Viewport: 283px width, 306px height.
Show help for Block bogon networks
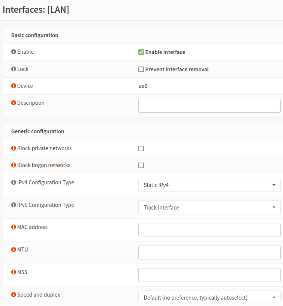[x=14, y=165]
